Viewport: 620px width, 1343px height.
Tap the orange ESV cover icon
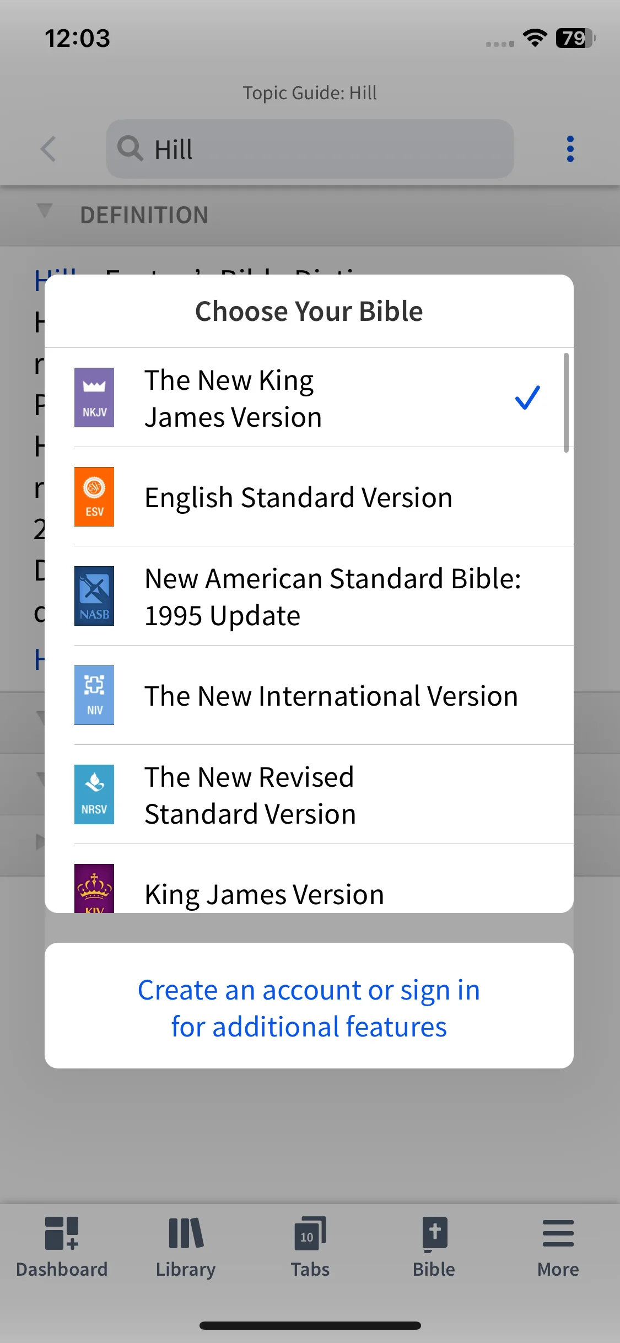click(94, 497)
